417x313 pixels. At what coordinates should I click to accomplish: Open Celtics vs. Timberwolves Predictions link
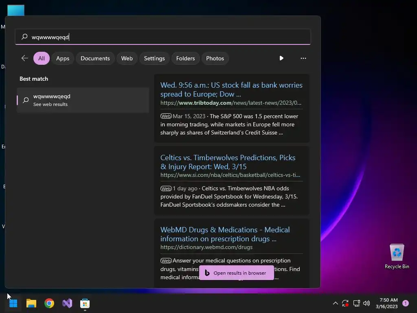[228, 162]
